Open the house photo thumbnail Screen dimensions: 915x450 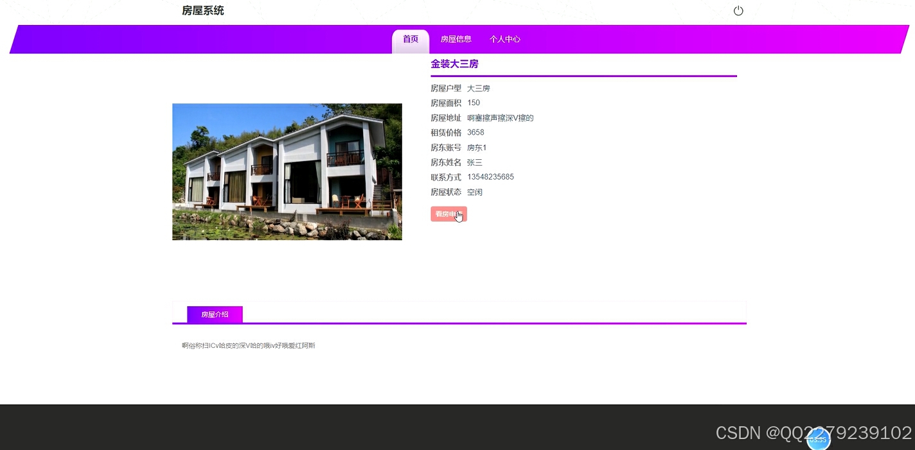[x=287, y=171]
